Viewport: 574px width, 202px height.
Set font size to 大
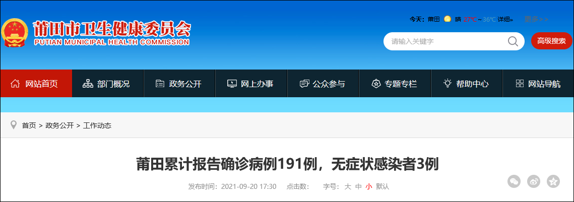click(x=348, y=186)
